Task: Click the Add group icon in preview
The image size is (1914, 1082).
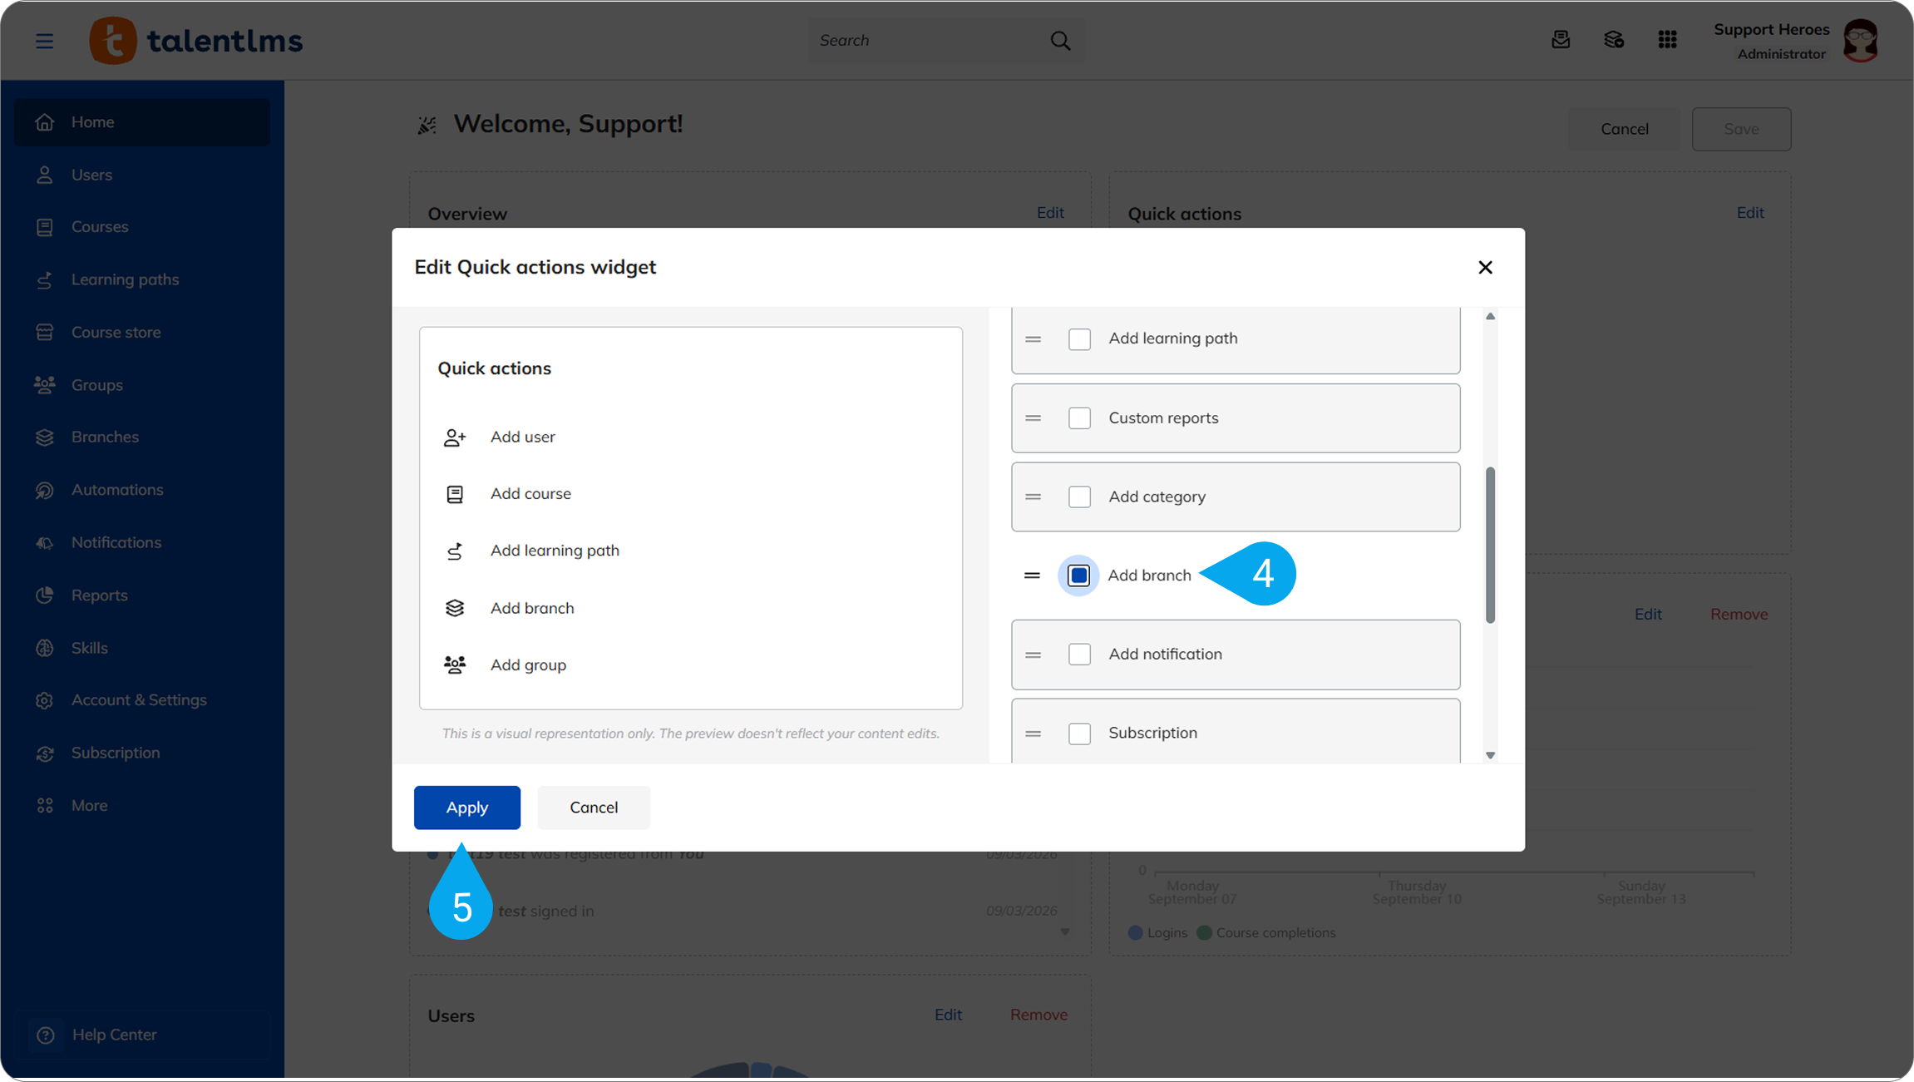Action: (455, 665)
